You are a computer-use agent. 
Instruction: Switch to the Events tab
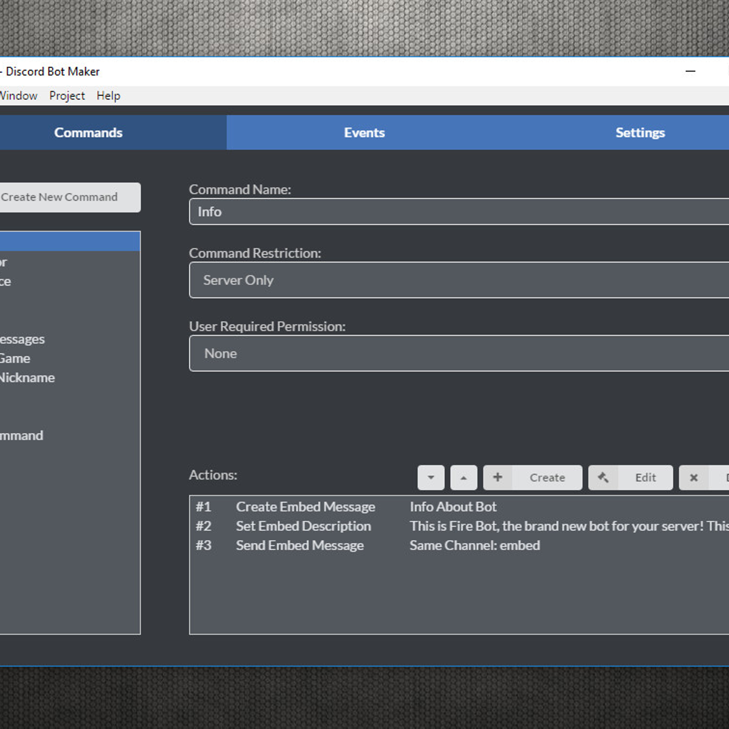point(364,132)
